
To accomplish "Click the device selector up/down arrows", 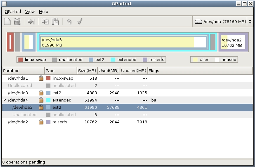I will click(250, 22).
